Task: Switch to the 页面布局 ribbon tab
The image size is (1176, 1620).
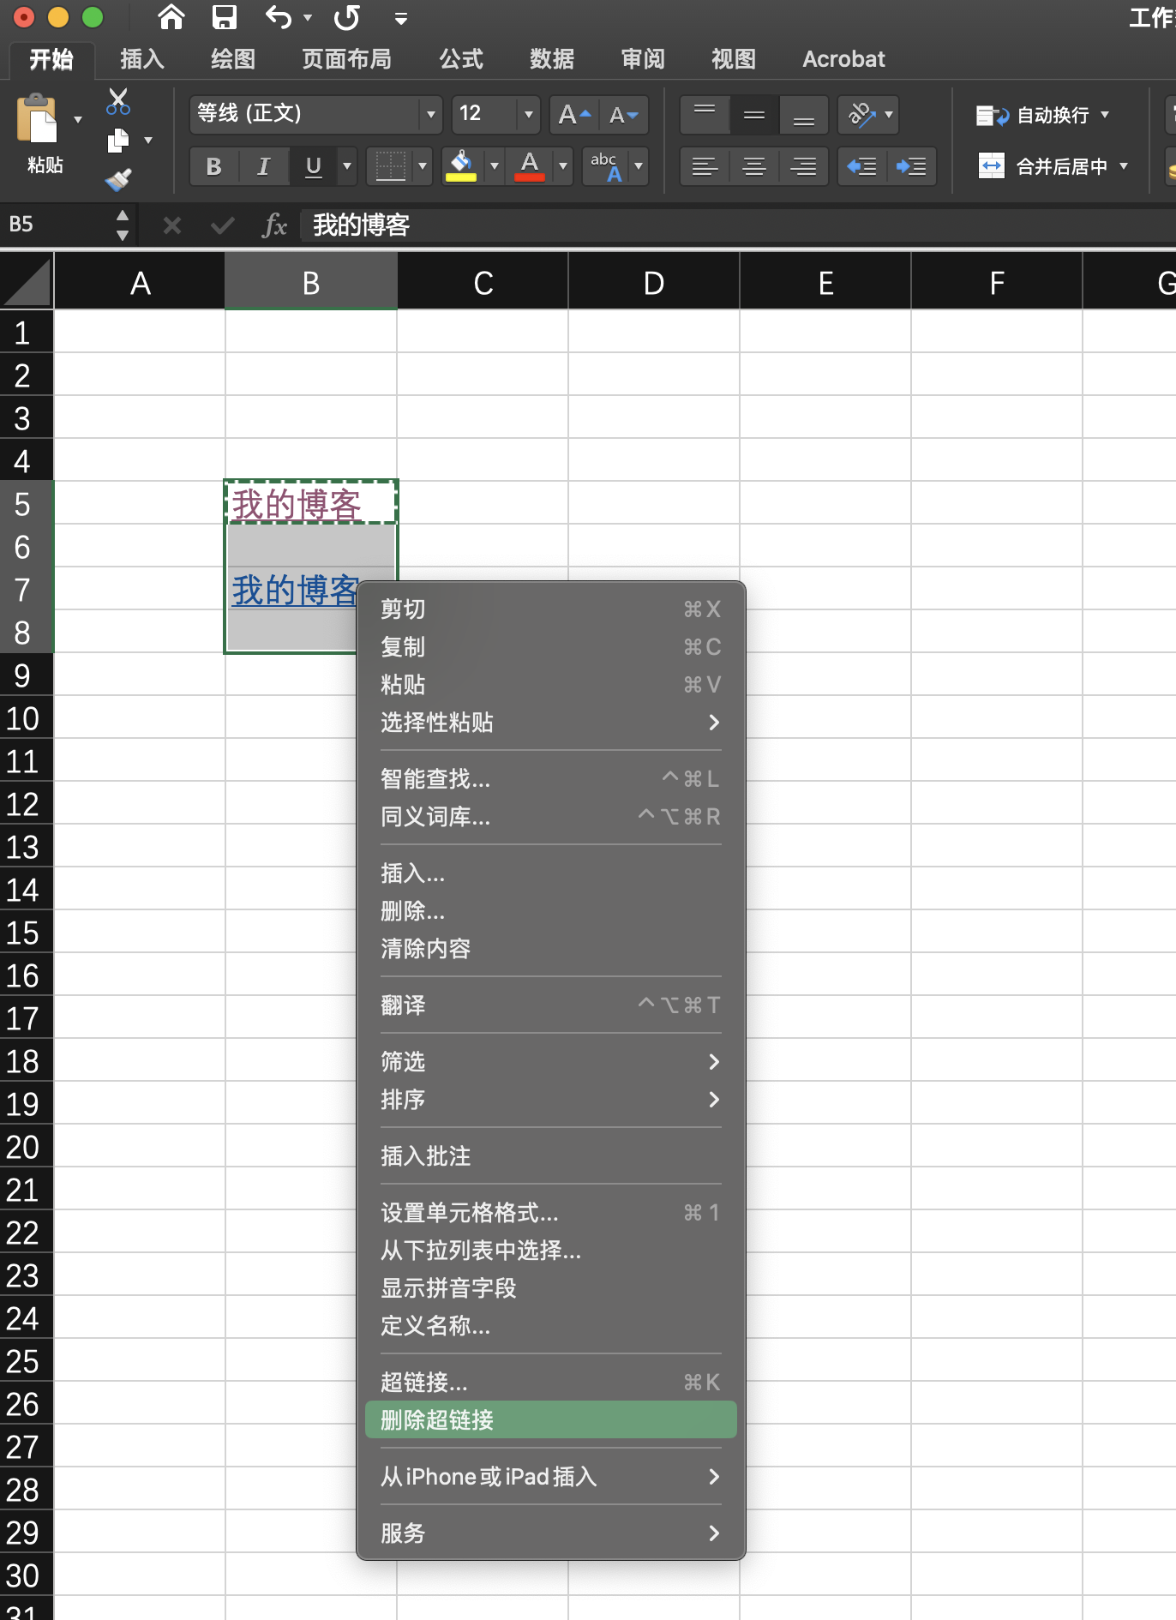Action: click(346, 59)
